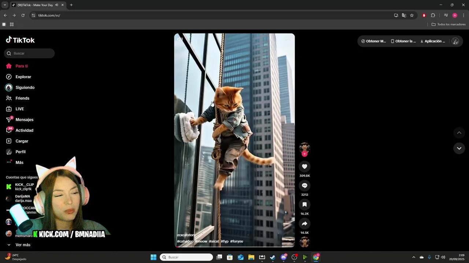Bookmark this page with the star icon
The width and height of the screenshot is (469, 263).
[412, 15]
